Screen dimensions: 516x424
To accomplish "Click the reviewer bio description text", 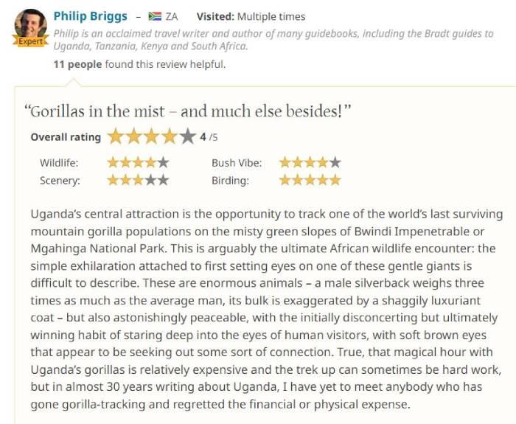I will pos(273,40).
